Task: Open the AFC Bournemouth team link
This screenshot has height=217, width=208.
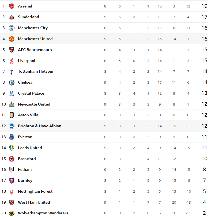Action: [35, 50]
